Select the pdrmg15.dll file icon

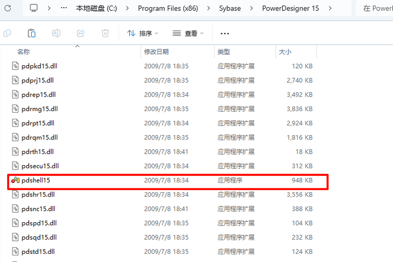tap(15, 109)
